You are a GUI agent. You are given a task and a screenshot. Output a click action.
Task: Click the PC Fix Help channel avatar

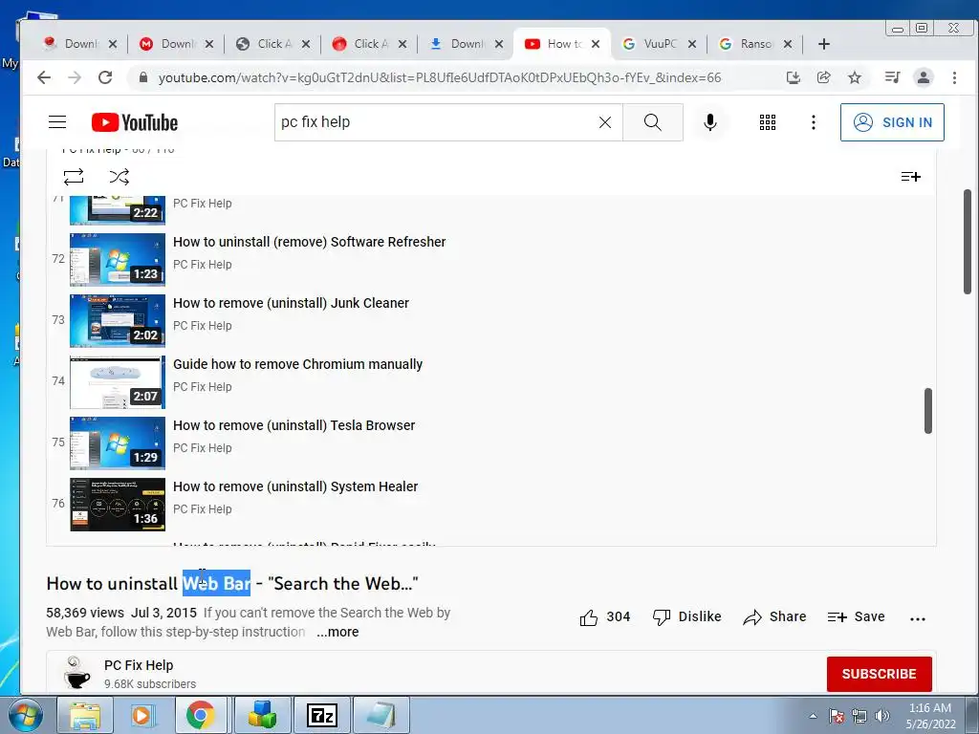(76, 673)
